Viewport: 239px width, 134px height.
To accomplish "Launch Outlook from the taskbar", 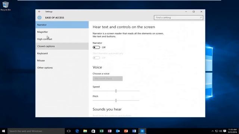I will point(118,131).
